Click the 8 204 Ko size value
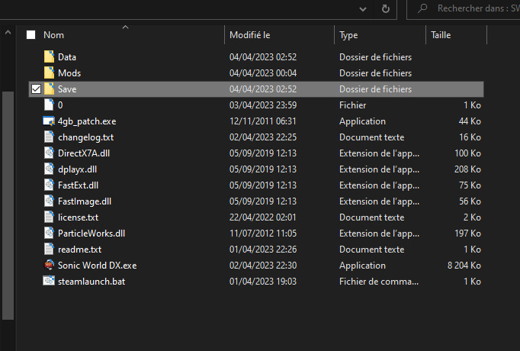 [464, 266]
